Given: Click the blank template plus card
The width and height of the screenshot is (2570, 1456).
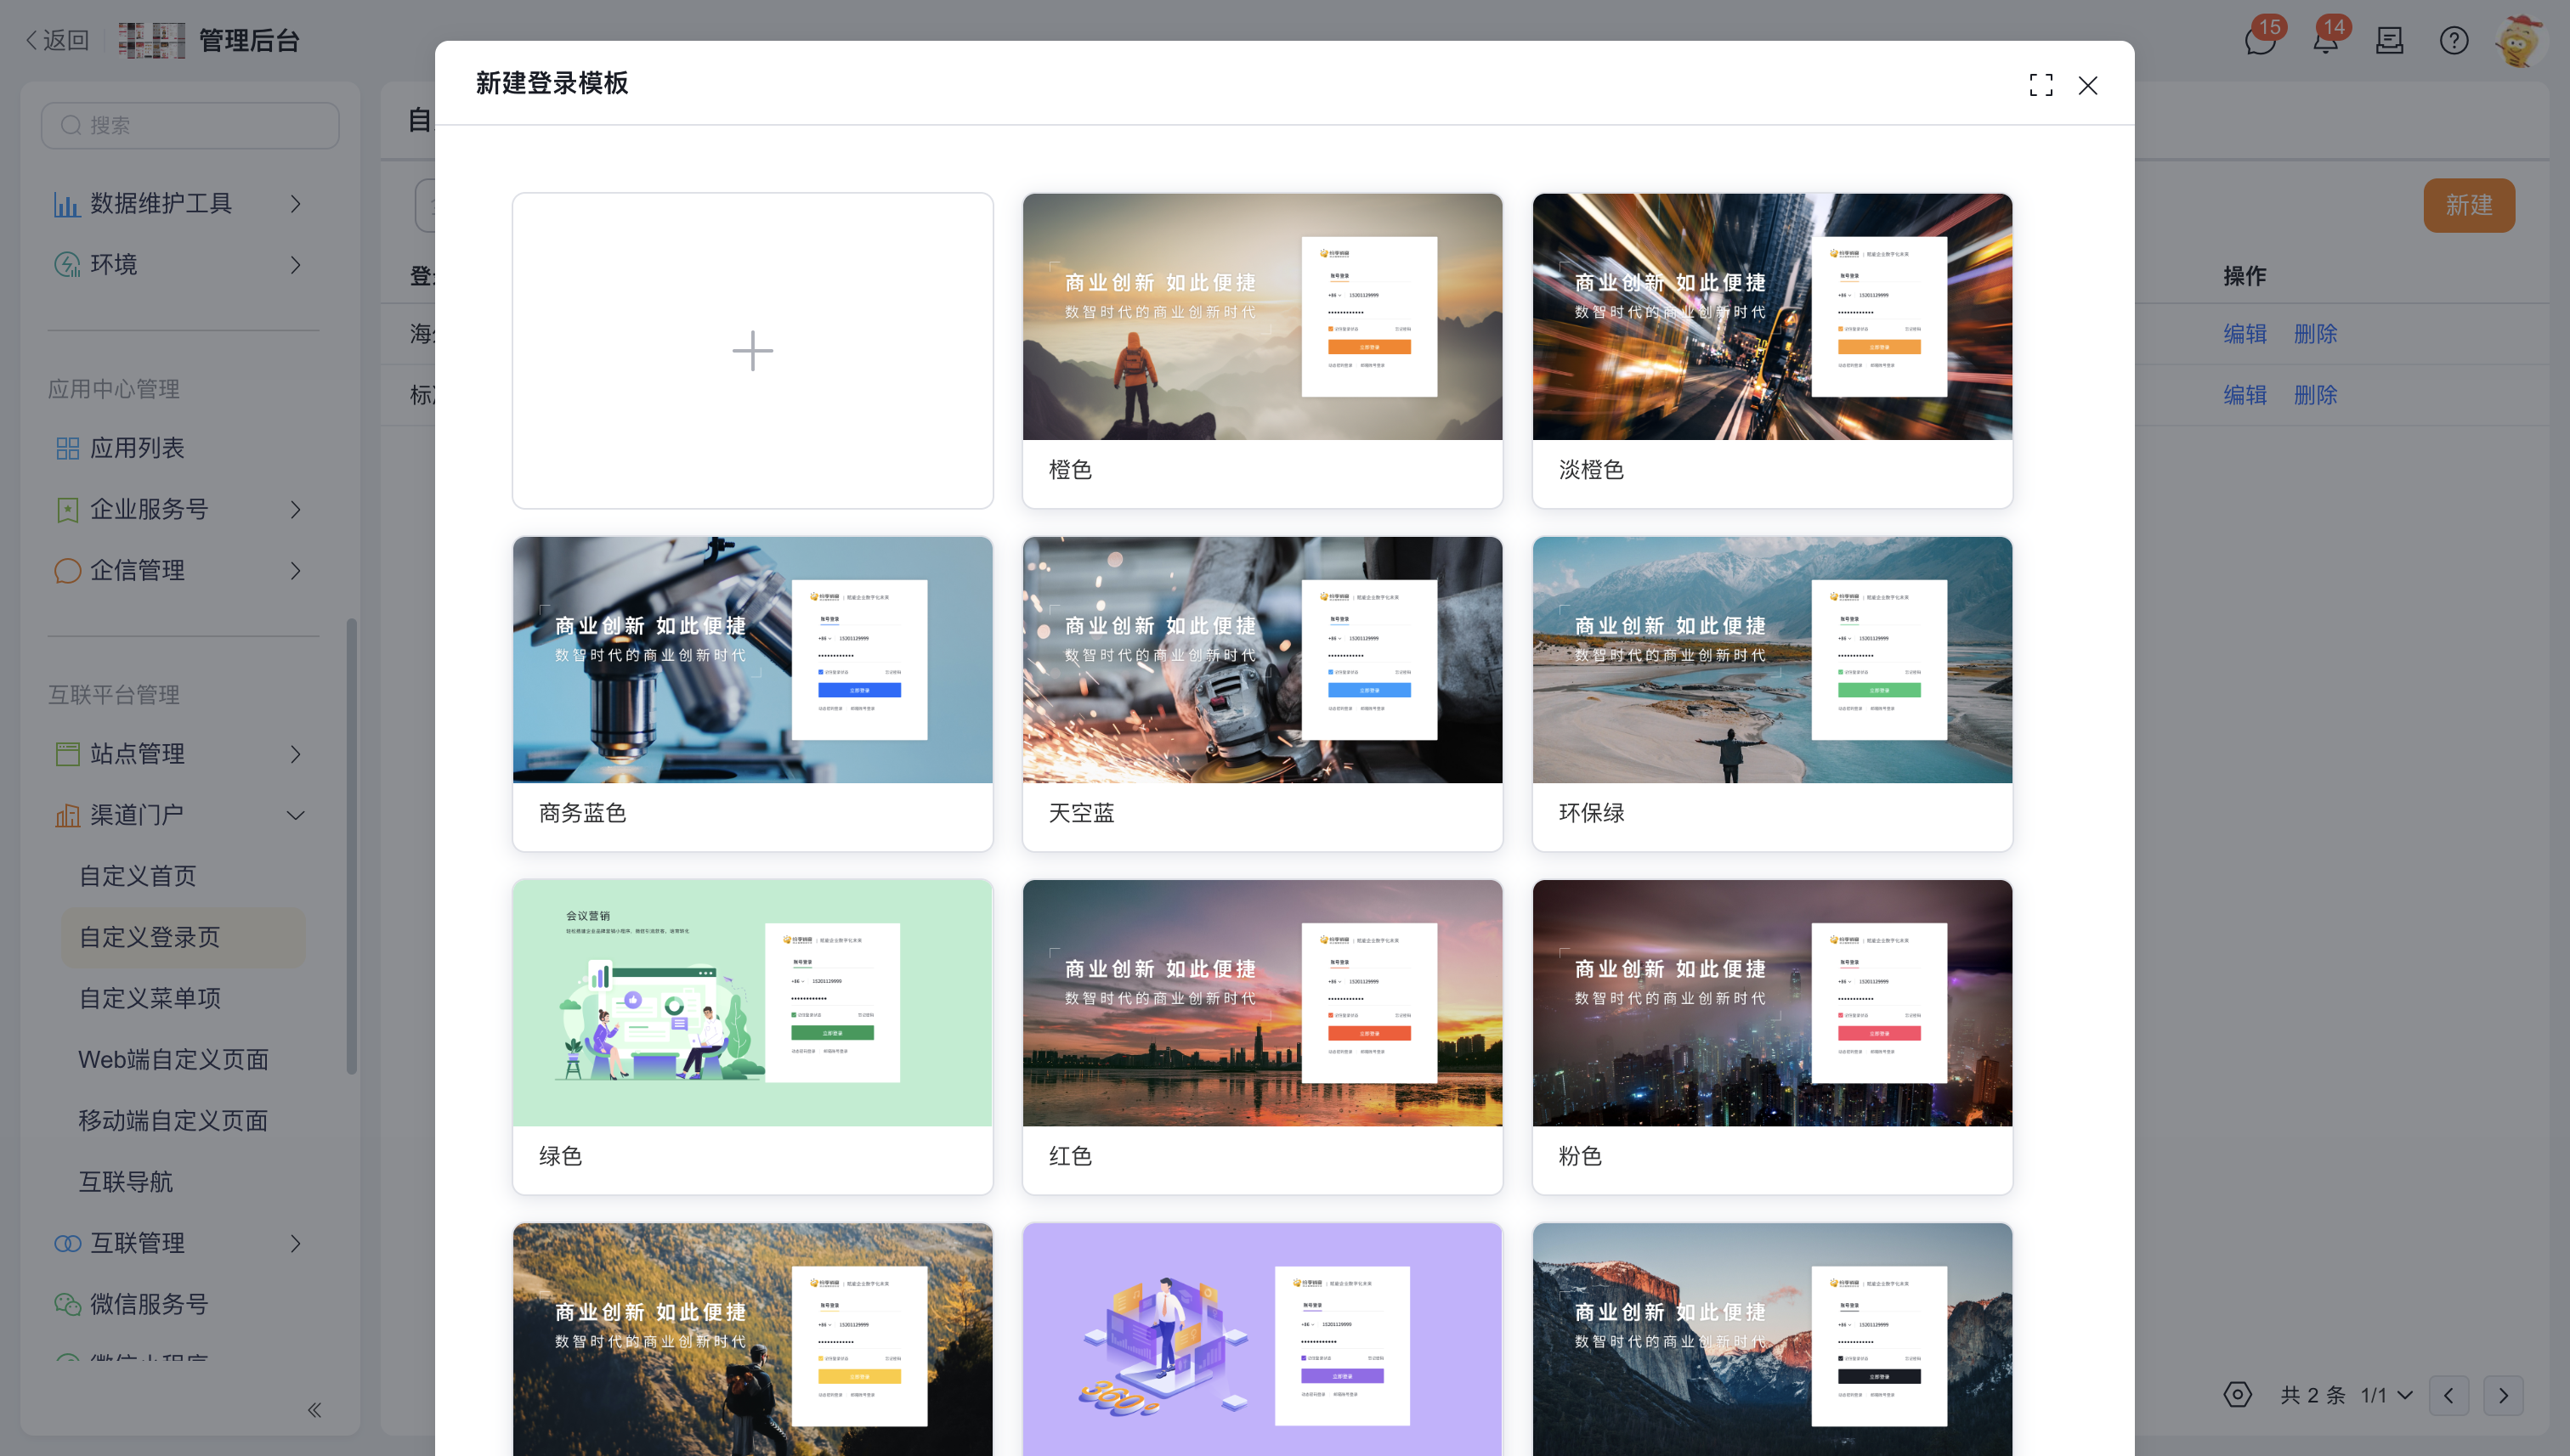Looking at the screenshot, I should (752, 351).
